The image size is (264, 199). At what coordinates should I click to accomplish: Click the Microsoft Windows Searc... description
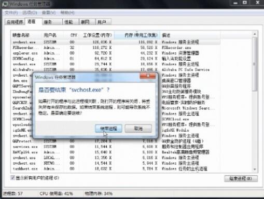[x=188, y=108]
